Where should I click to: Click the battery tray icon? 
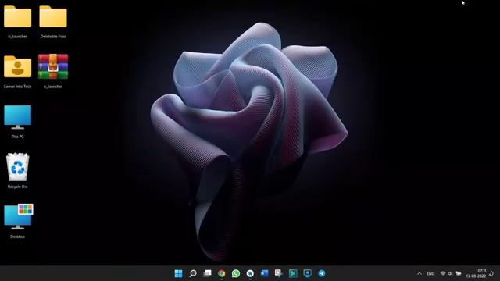(459, 273)
